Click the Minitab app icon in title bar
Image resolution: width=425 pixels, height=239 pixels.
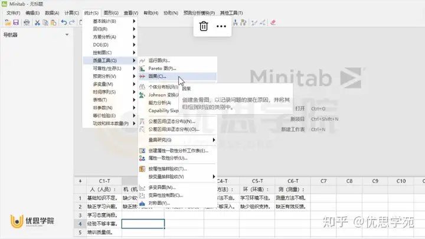click(x=4, y=4)
